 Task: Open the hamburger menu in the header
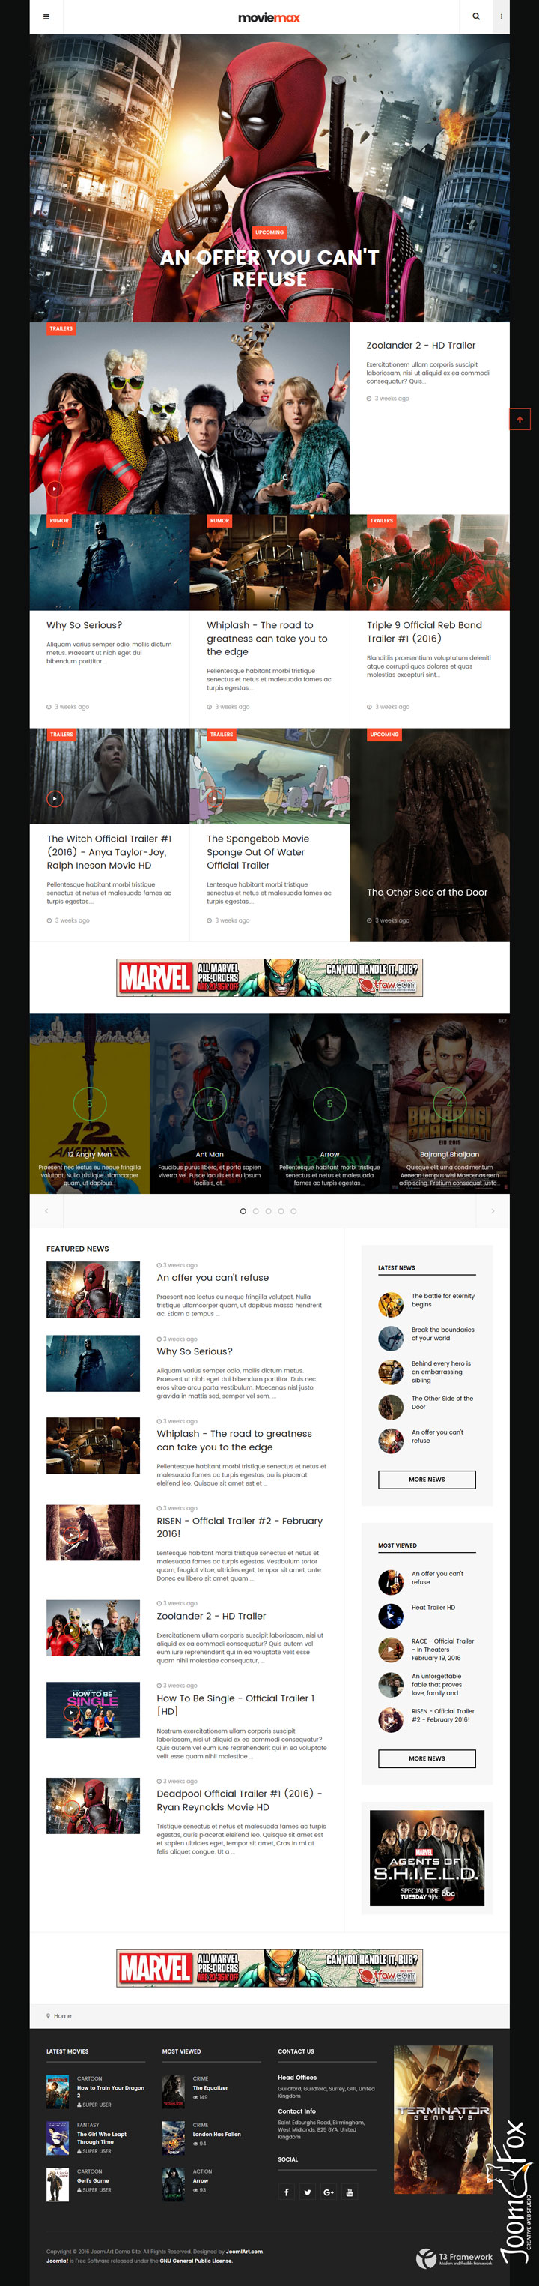pyautogui.click(x=46, y=16)
